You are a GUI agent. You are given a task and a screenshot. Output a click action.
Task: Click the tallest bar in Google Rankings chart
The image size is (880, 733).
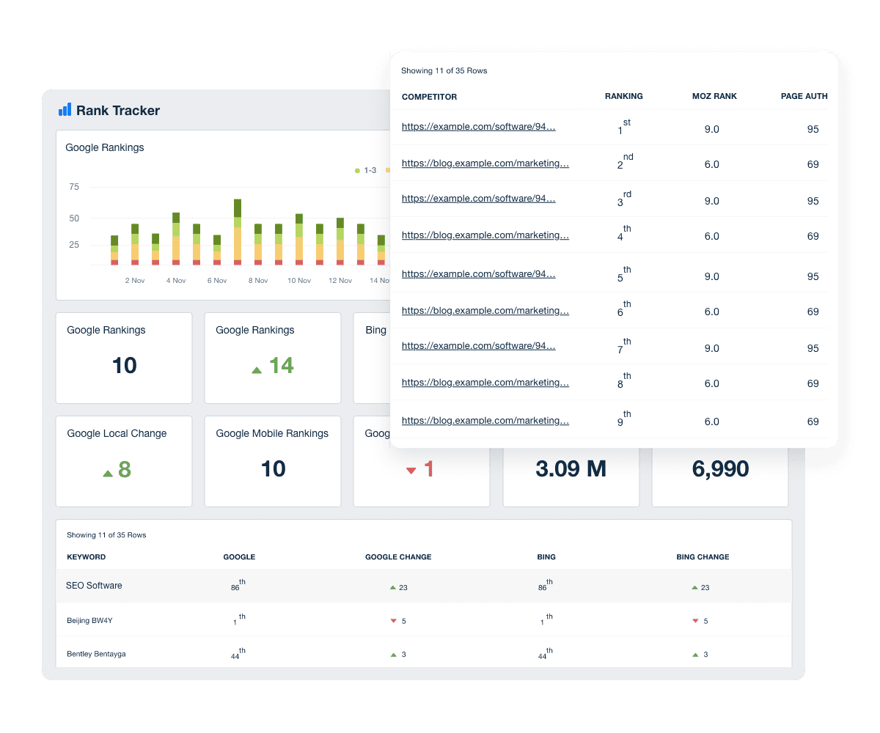pos(238,231)
